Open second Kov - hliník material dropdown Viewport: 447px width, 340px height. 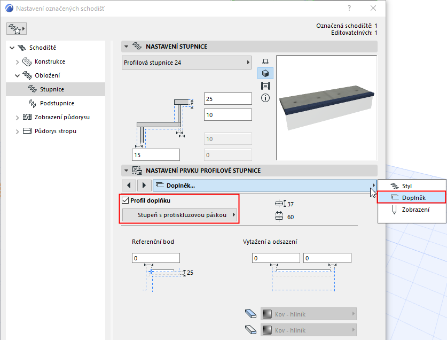tap(309, 330)
